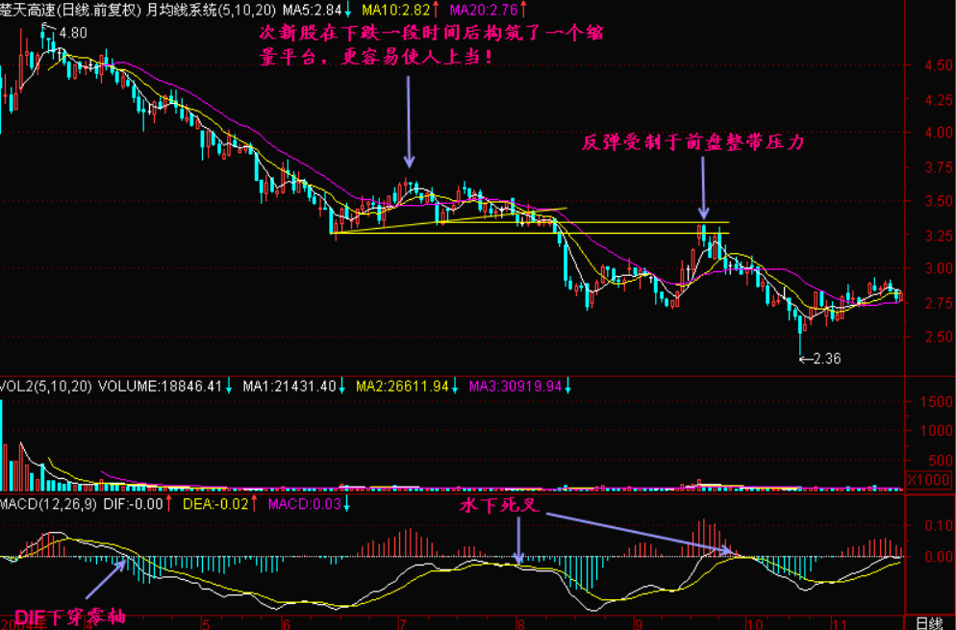This screenshot has height=630, width=956.
Task: Click the cyan down arrow after MA5:2.84
Action: click(x=347, y=10)
